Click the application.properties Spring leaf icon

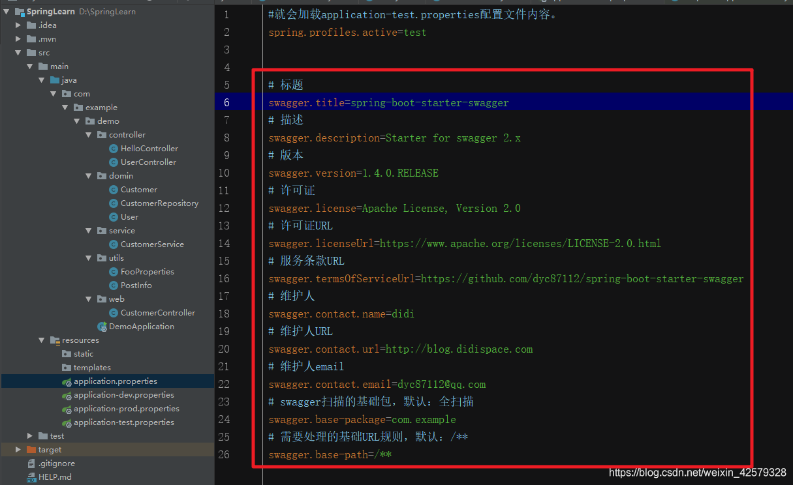pyautogui.click(x=67, y=382)
